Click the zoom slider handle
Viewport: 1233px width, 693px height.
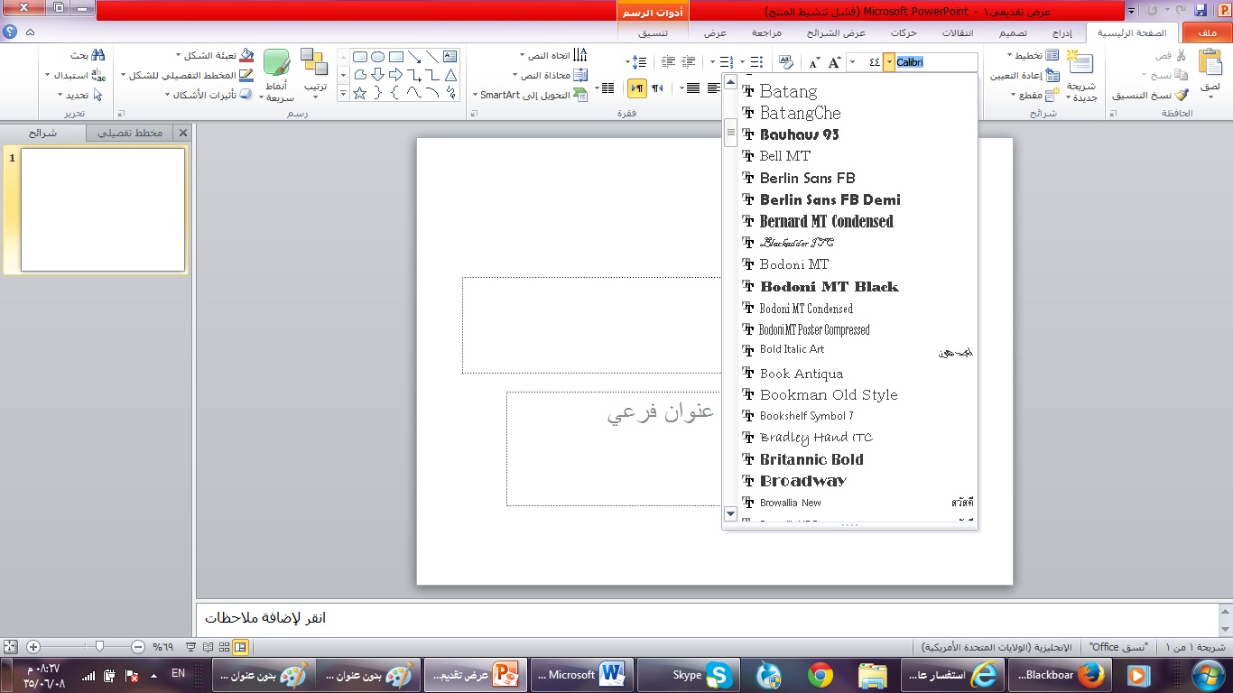[x=99, y=647]
